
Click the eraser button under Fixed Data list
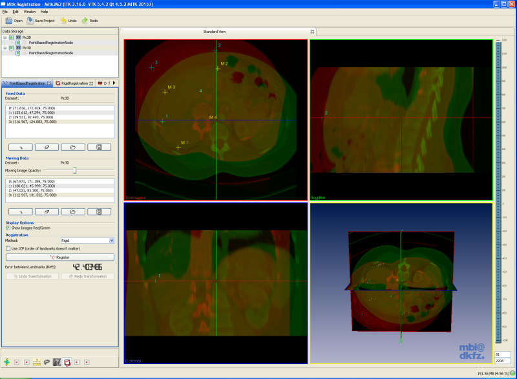[47, 147]
